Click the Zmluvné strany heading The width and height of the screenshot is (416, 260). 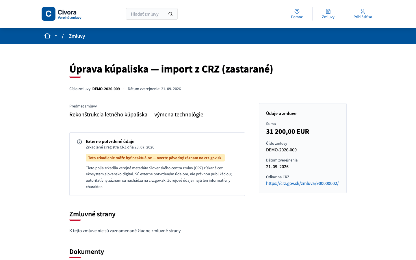point(92,214)
